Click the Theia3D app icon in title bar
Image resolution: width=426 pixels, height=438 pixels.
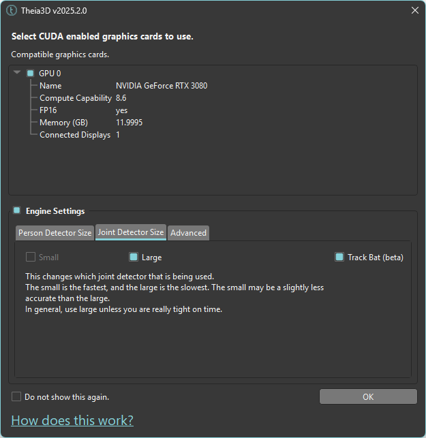point(11,11)
